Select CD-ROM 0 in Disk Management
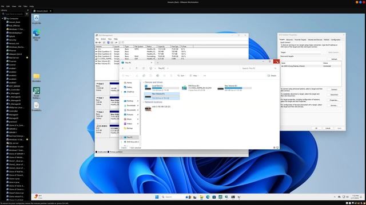 pos(102,130)
